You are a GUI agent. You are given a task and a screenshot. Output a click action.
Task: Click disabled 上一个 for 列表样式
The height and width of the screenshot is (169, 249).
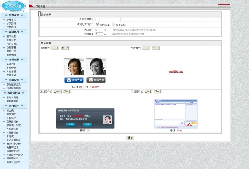146,48
